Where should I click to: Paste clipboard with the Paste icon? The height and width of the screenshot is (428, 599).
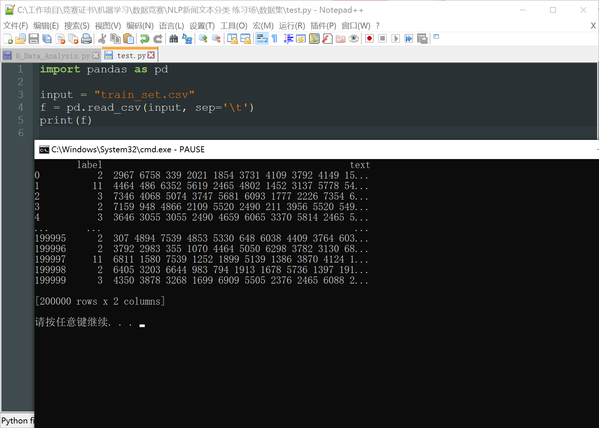click(129, 39)
